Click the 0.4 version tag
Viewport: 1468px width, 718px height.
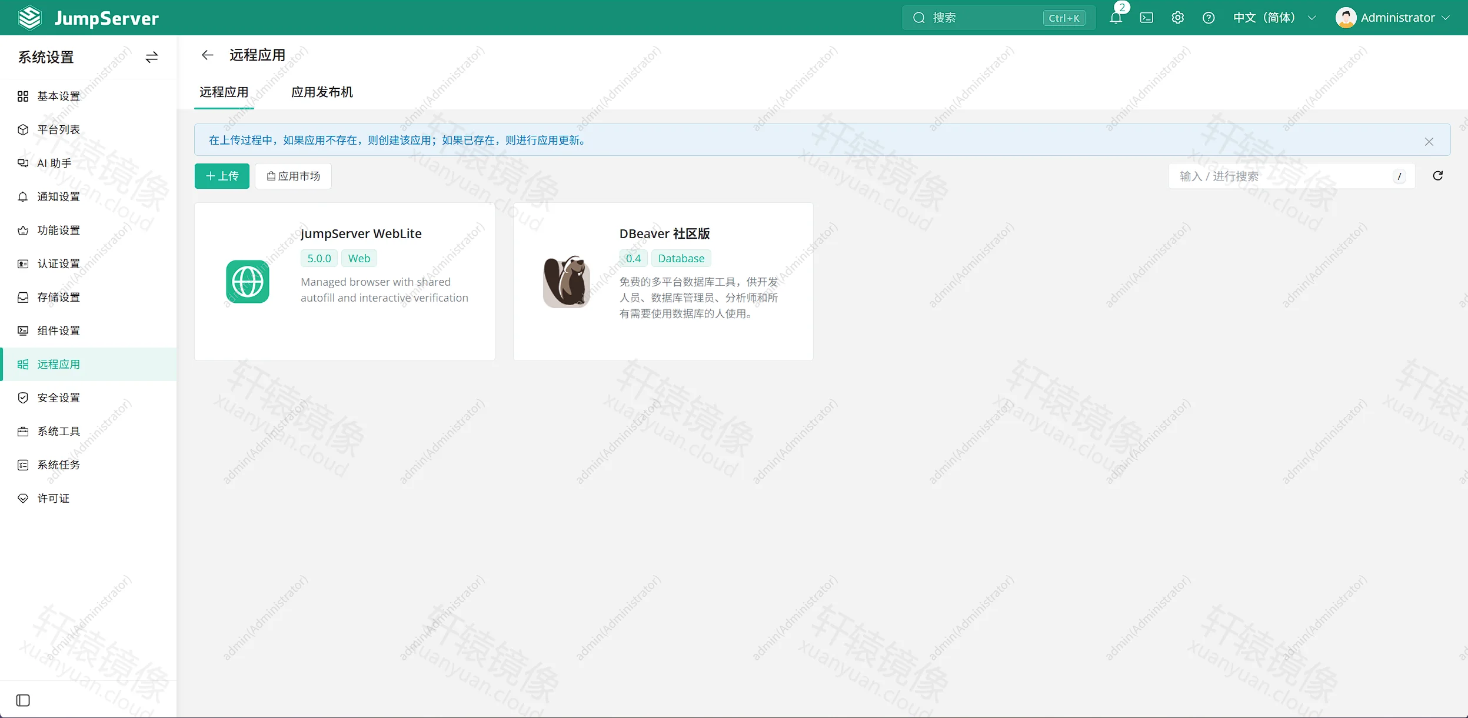click(x=633, y=258)
